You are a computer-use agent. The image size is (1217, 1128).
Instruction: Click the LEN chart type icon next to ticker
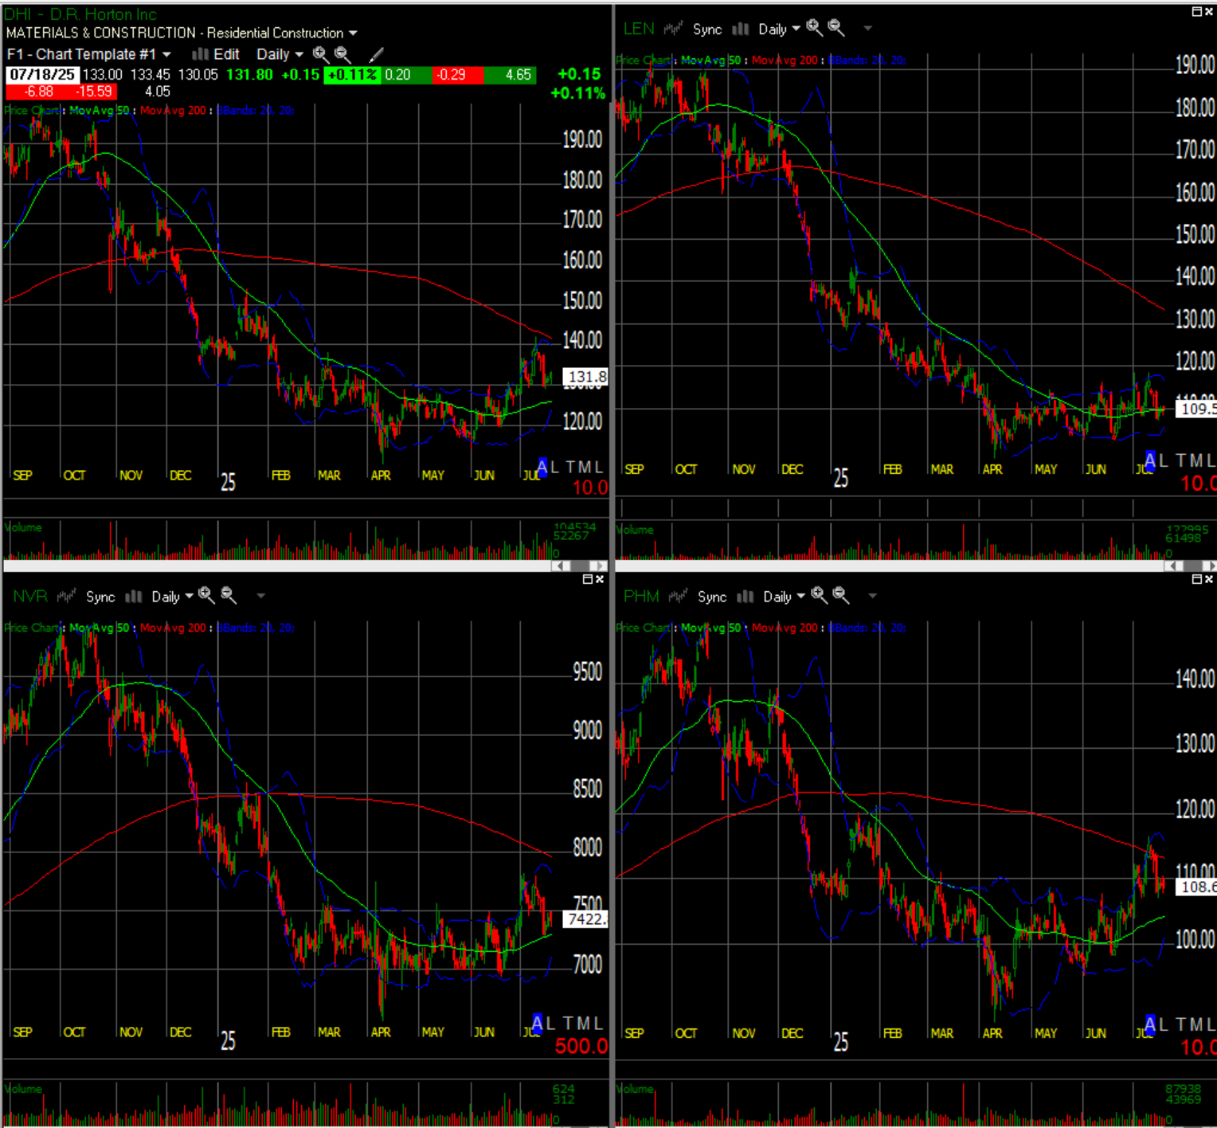[674, 29]
